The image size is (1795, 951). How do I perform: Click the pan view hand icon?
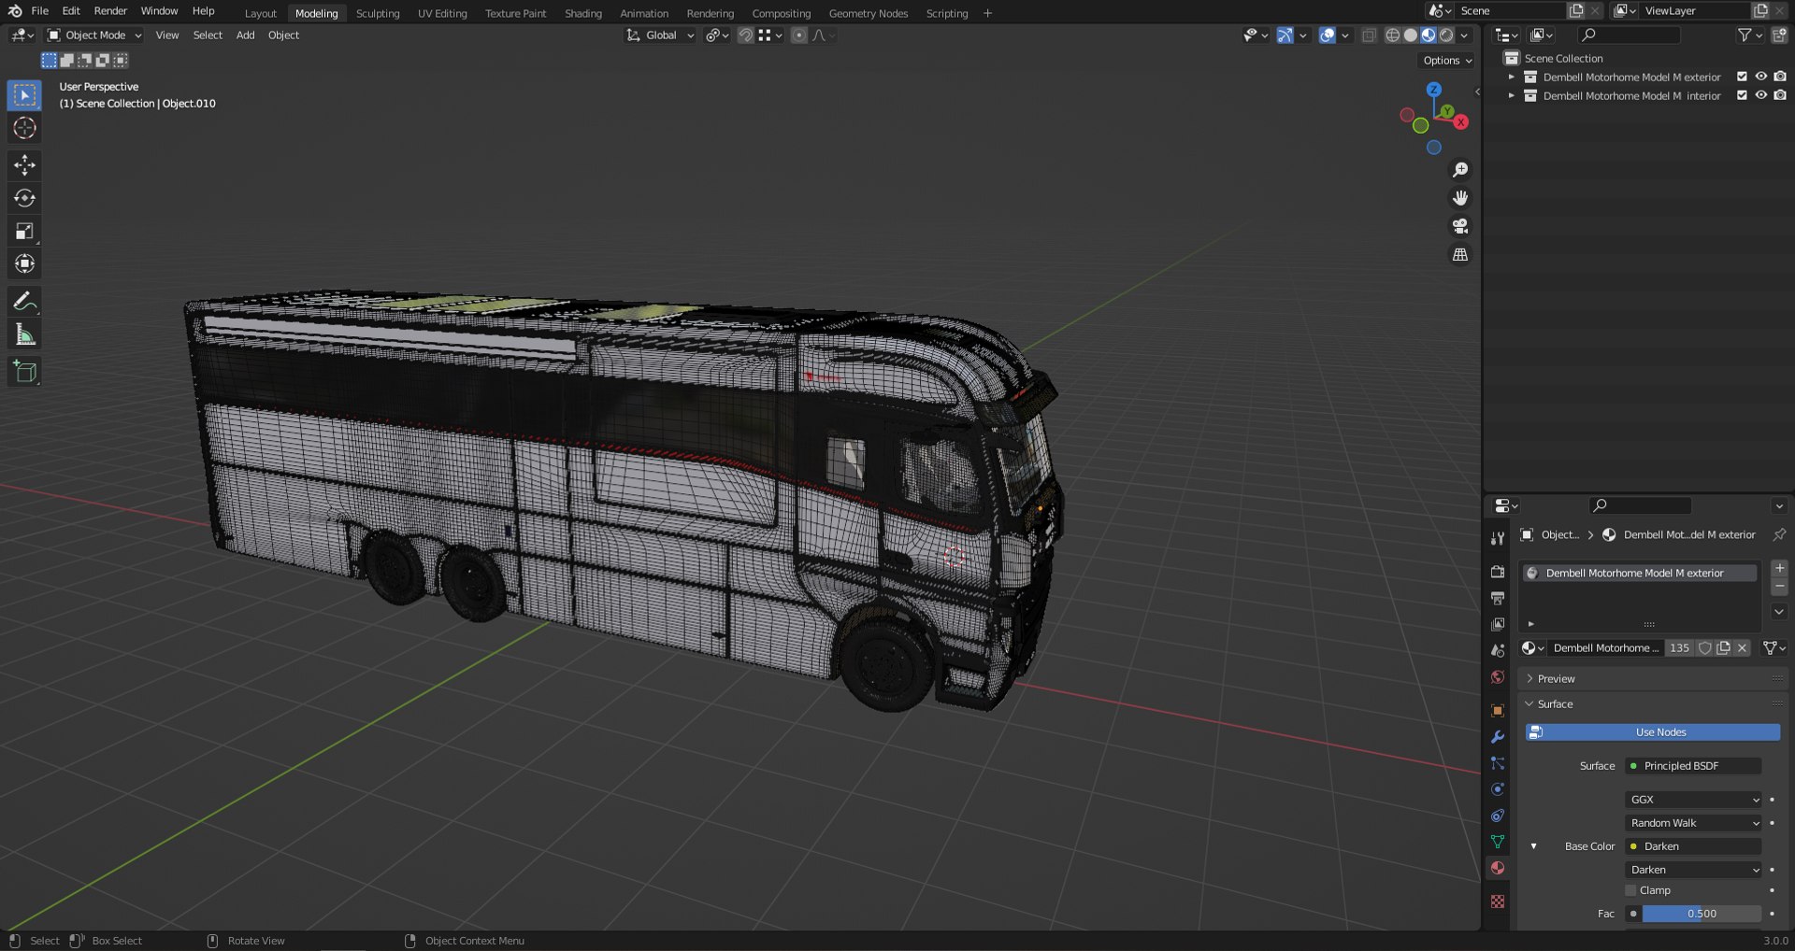tap(1460, 198)
